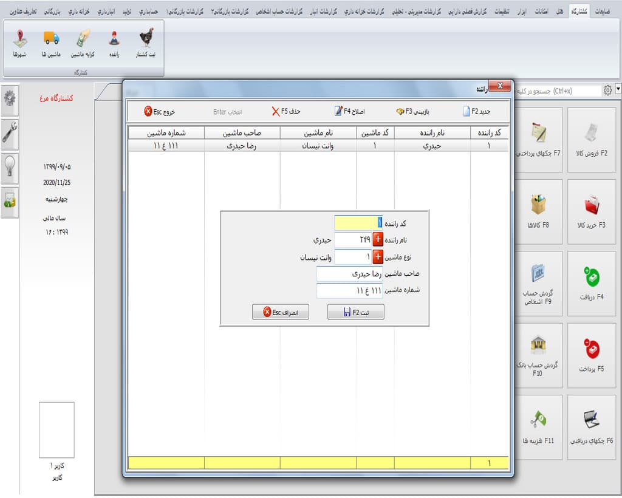Viewport: 622px width, 498px height.
Task: Open the ثبت کشتار chicken icon
Action: 146,43
